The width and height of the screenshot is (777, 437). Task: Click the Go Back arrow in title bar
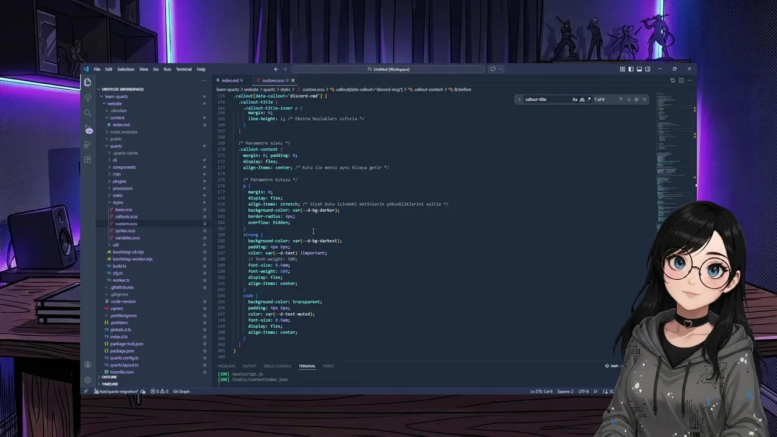pyautogui.click(x=276, y=69)
